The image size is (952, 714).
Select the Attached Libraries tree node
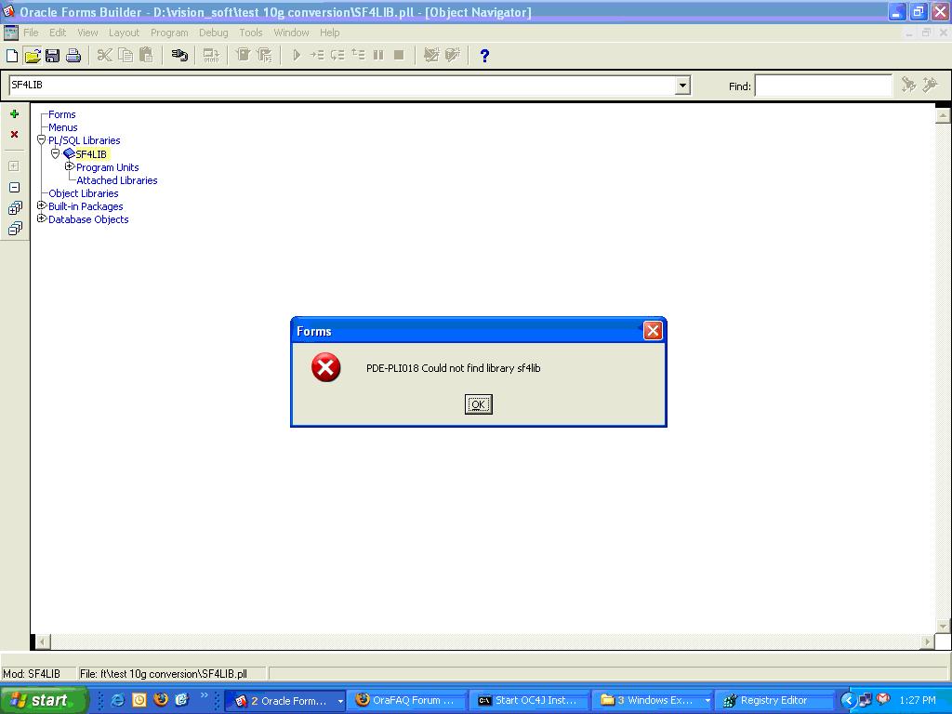pyautogui.click(x=116, y=180)
